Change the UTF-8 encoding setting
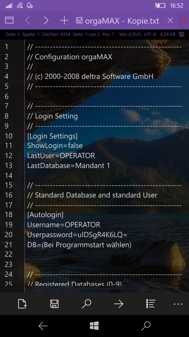The height and width of the screenshot is (337, 189). pos(150,34)
